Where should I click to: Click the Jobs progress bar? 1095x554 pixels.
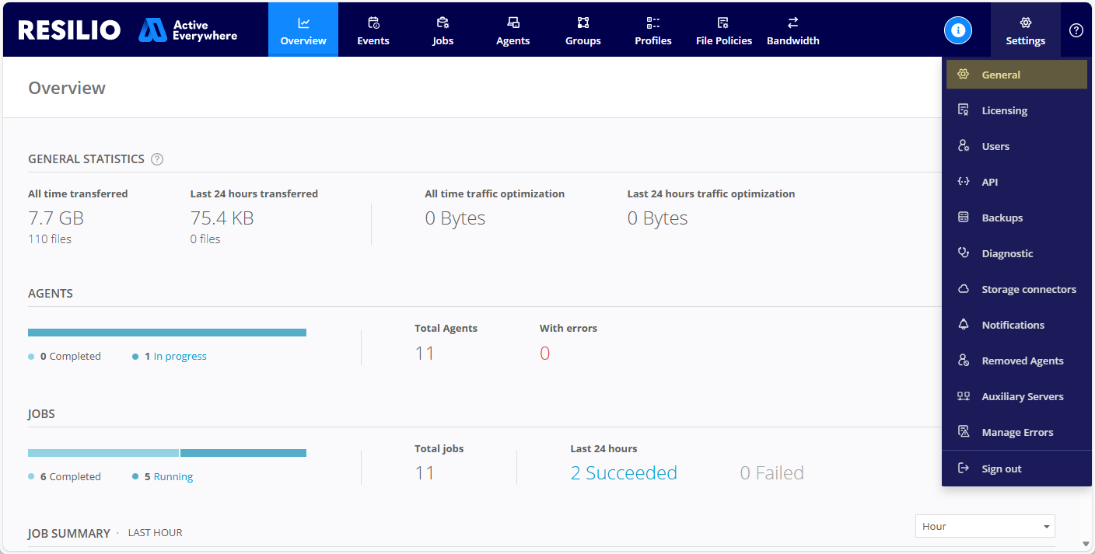(x=167, y=453)
